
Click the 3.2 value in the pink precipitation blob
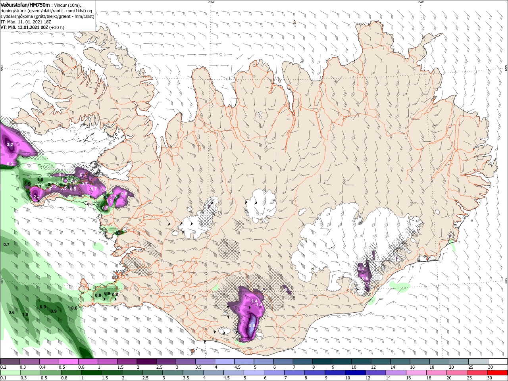coord(10,144)
